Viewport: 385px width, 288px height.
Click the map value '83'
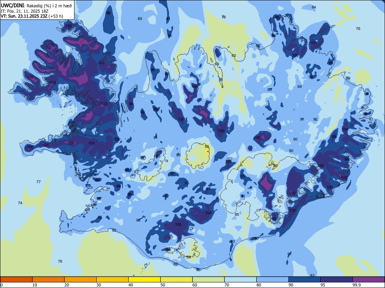coord(312,275)
